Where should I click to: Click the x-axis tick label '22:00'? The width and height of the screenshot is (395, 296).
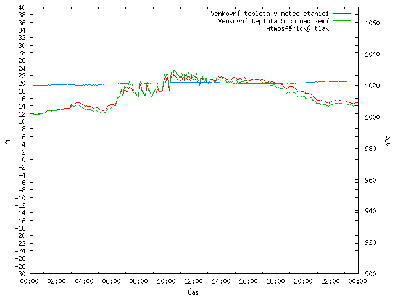click(330, 281)
